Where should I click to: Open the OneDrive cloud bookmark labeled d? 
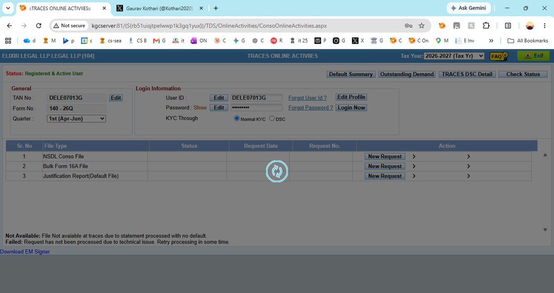(x=30, y=41)
